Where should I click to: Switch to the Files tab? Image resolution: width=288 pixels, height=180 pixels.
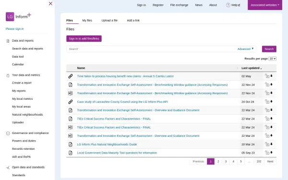[70, 20]
